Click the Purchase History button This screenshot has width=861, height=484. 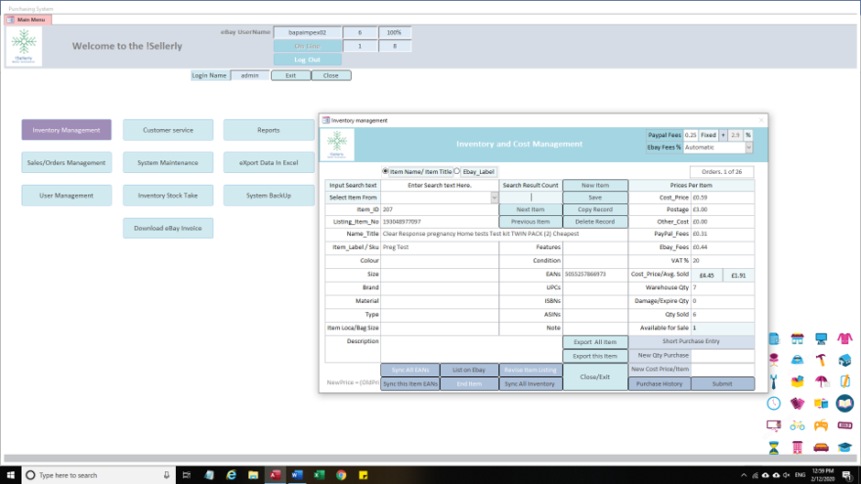click(659, 384)
